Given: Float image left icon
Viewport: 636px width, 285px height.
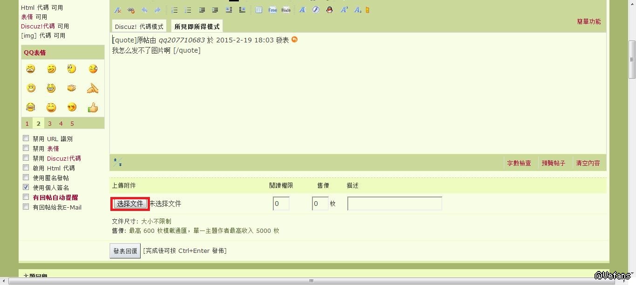Looking at the screenshot, I should (x=229, y=10).
